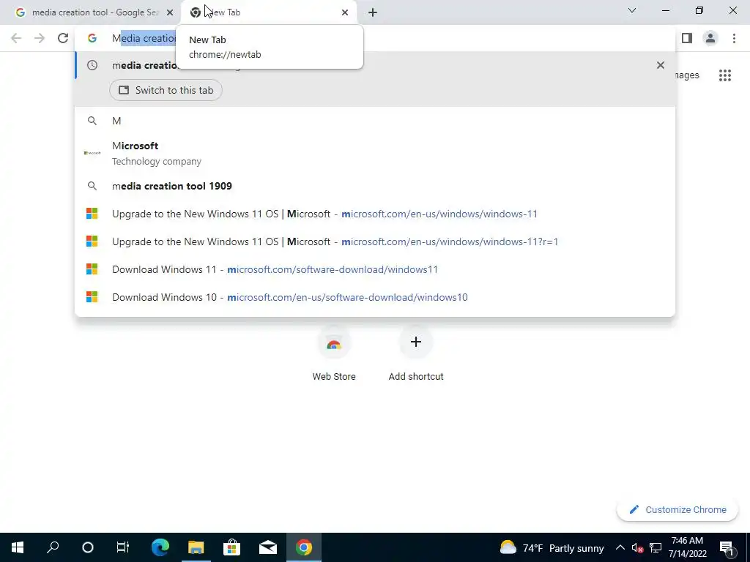Open notification center icon
This screenshot has width=750, height=562.
click(x=727, y=547)
